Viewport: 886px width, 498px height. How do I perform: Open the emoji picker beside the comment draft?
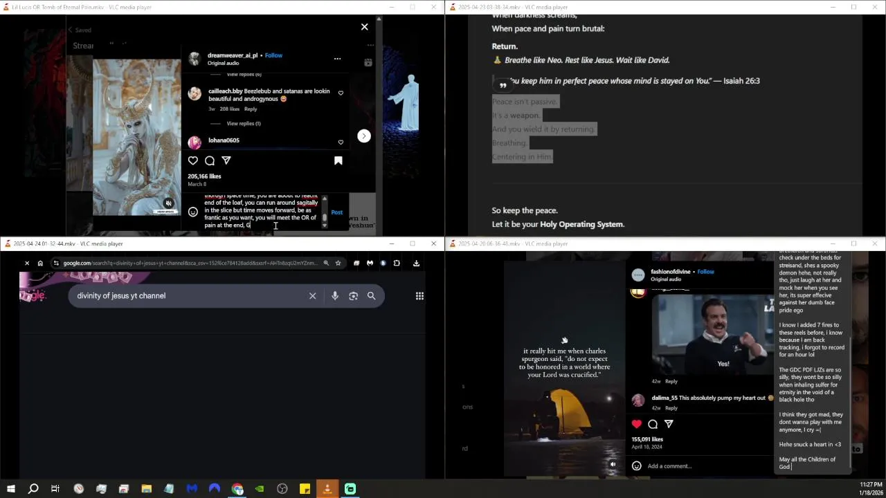[x=193, y=212]
